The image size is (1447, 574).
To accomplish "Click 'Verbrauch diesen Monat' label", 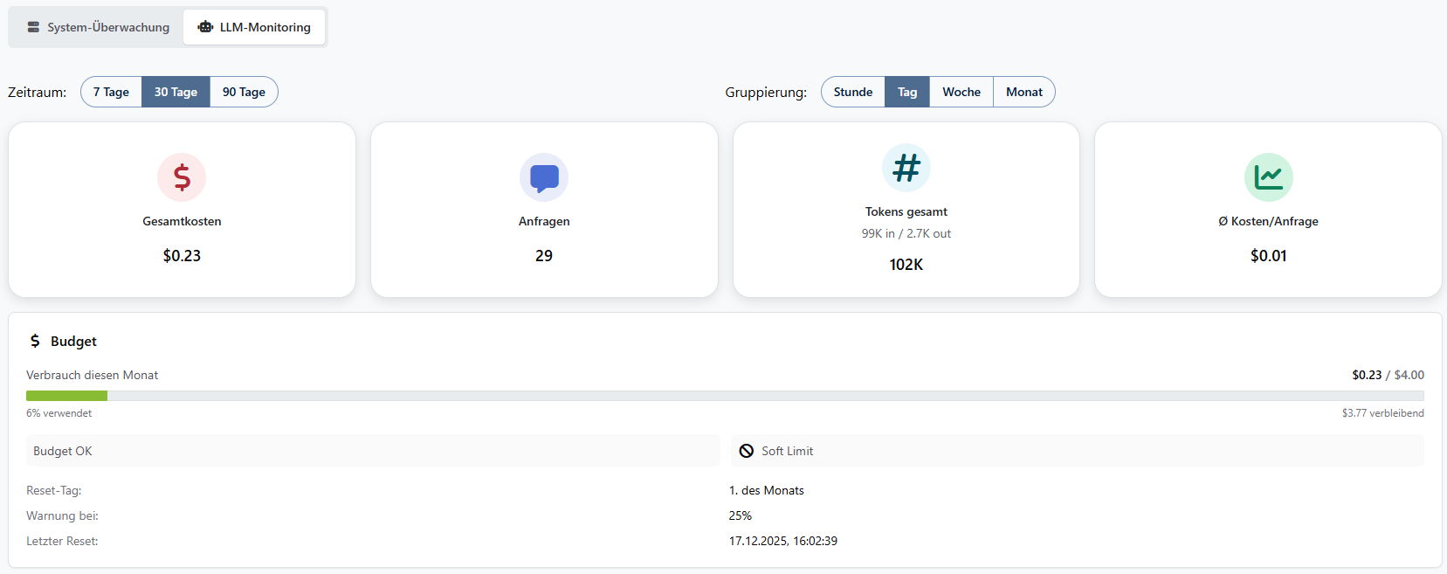I will tap(92, 375).
